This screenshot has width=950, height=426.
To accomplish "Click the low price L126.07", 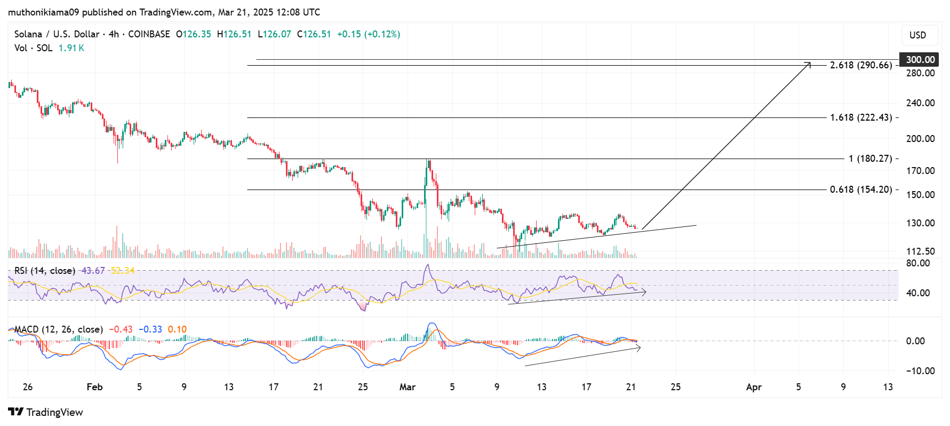I will pyautogui.click(x=274, y=34).
